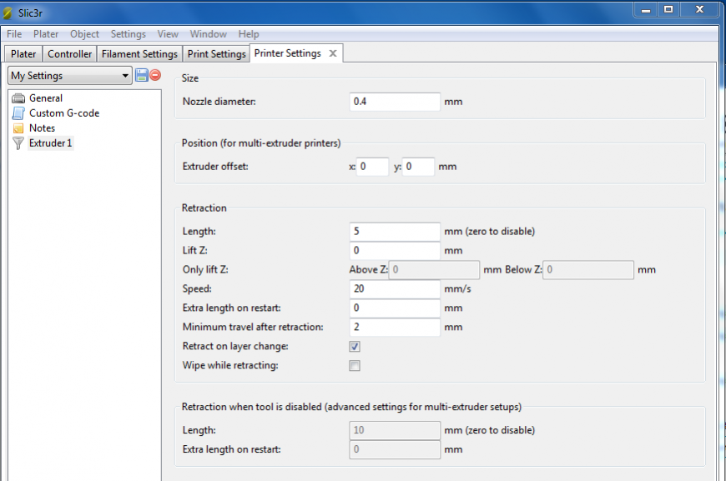Click the 'Minimum travel after retraction:' label
Image resolution: width=726 pixels, height=481 pixels.
[253, 327]
